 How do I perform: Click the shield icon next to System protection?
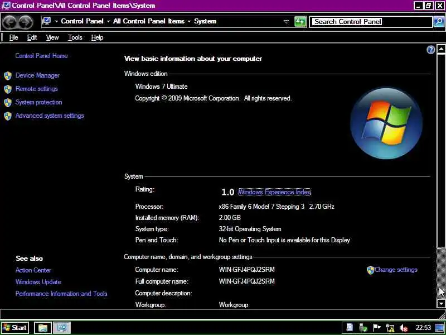tap(8, 102)
